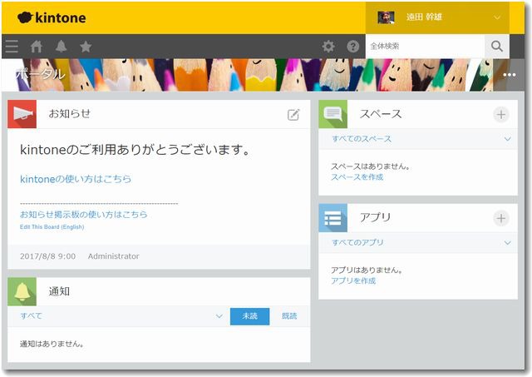The height and width of the screenshot is (377, 532).
Task: Click the green 通知 bell icon
Action: [22, 291]
